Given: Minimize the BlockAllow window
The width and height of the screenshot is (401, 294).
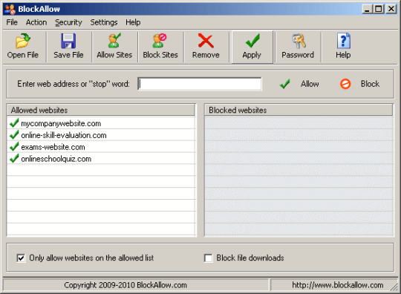Looking at the screenshot, I should (x=368, y=9).
